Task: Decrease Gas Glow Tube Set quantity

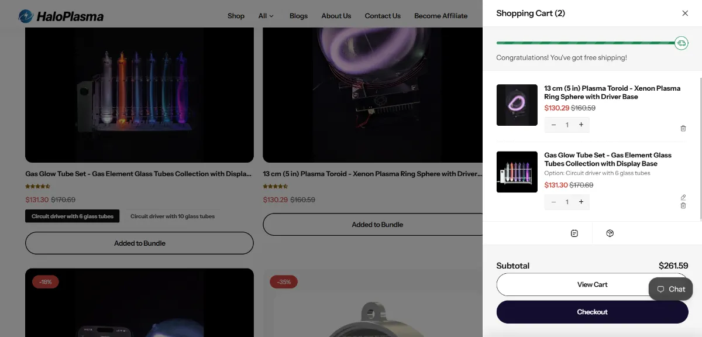Action: [553, 202]
